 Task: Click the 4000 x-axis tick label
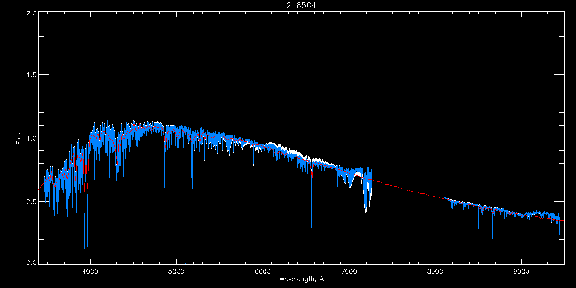90,271
